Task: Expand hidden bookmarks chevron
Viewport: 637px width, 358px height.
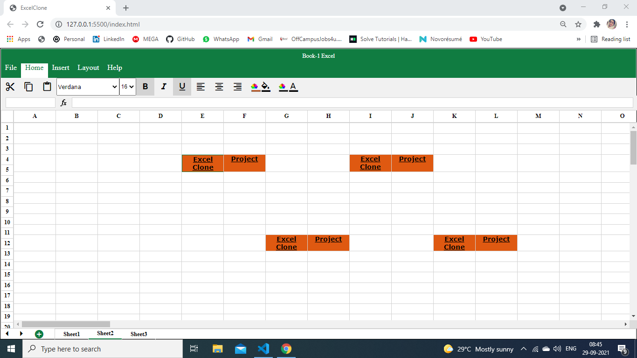Action: [x=579, y=39]
